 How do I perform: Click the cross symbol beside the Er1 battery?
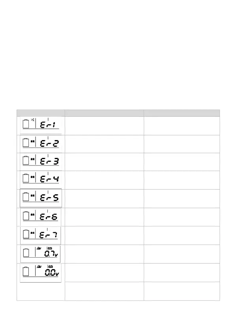coord(33,120)
